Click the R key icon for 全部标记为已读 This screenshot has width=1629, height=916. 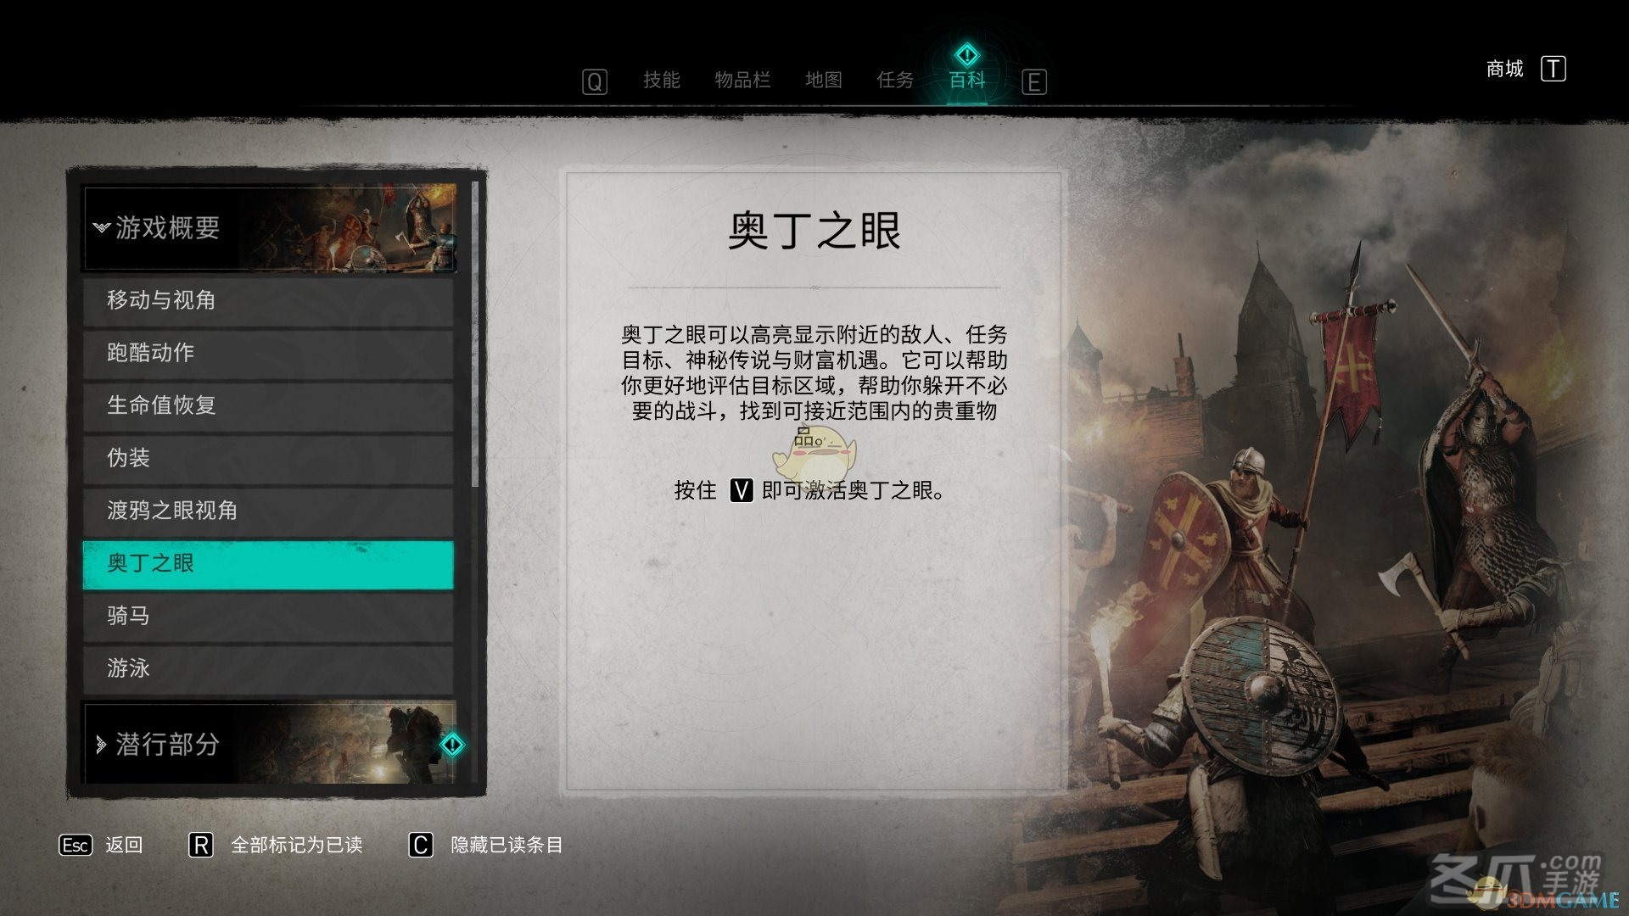tap(200, 845)
